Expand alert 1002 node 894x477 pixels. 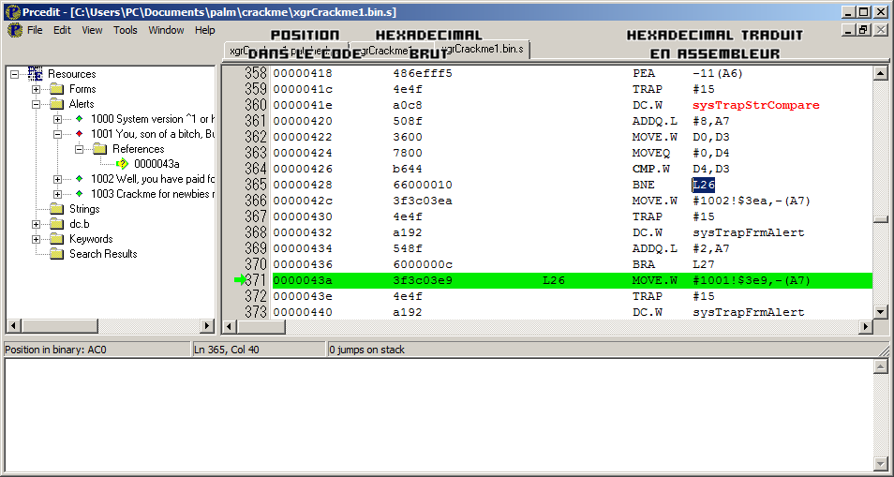coord(57,179)
